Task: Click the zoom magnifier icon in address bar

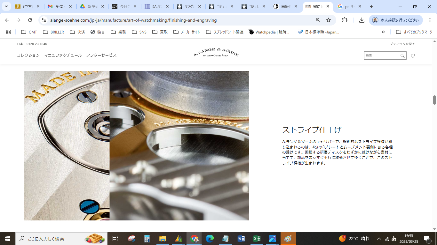Action: tap(318, 20)
